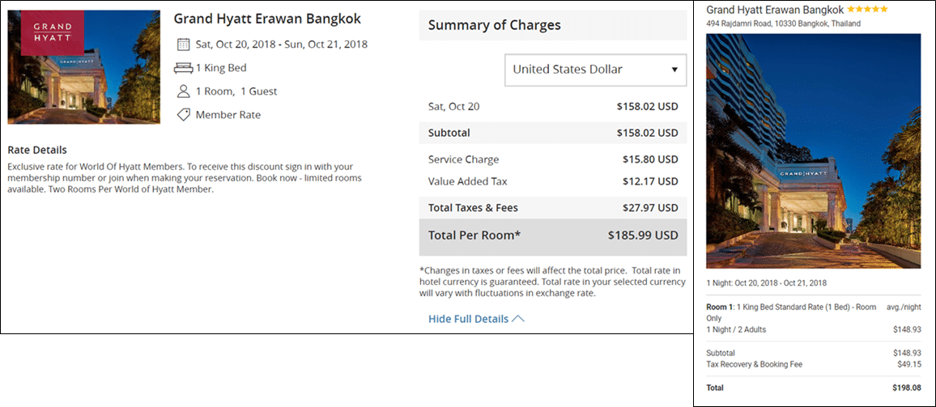Click the five-star rating icons
The height and width of the screenshot is (407, 936).
[x=867, y=10]
